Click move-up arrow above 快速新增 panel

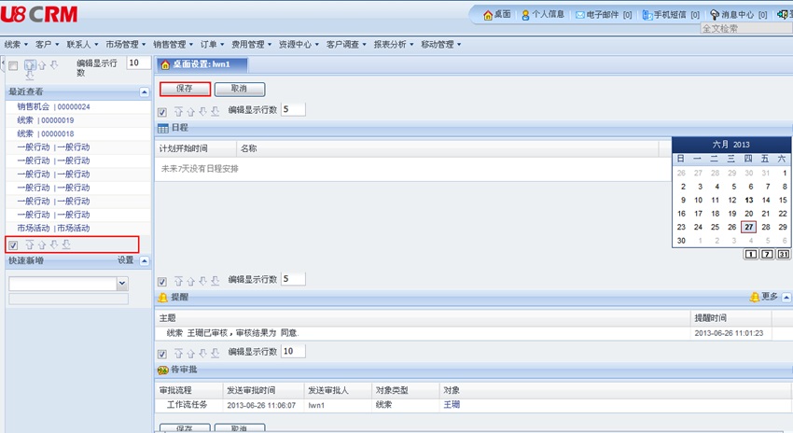41,244
